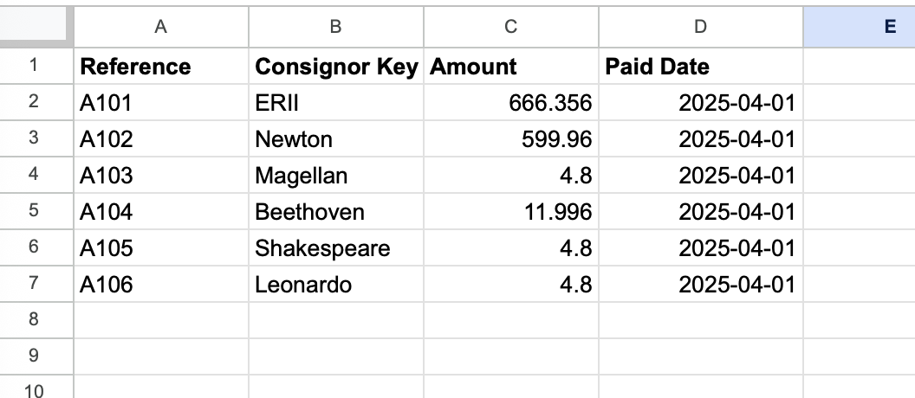Select column B header
The image size is (915, 398).
[335, 27]
